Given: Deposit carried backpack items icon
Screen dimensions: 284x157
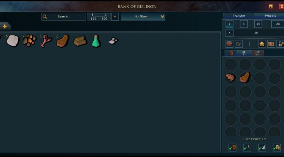Looking at the screenshot, I should pos(232,148).
